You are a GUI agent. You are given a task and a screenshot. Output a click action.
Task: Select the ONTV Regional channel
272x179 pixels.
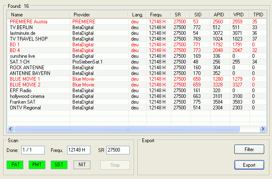(x=137, y=108)
